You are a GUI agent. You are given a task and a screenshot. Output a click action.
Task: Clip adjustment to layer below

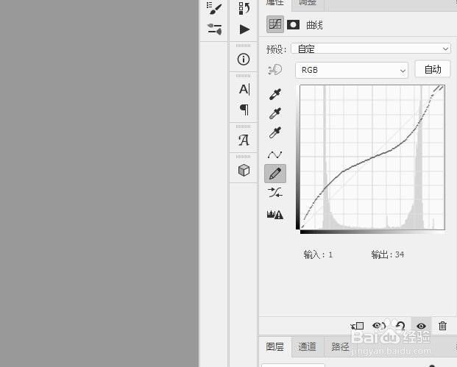pyautogui.click(x=358, y=326)
